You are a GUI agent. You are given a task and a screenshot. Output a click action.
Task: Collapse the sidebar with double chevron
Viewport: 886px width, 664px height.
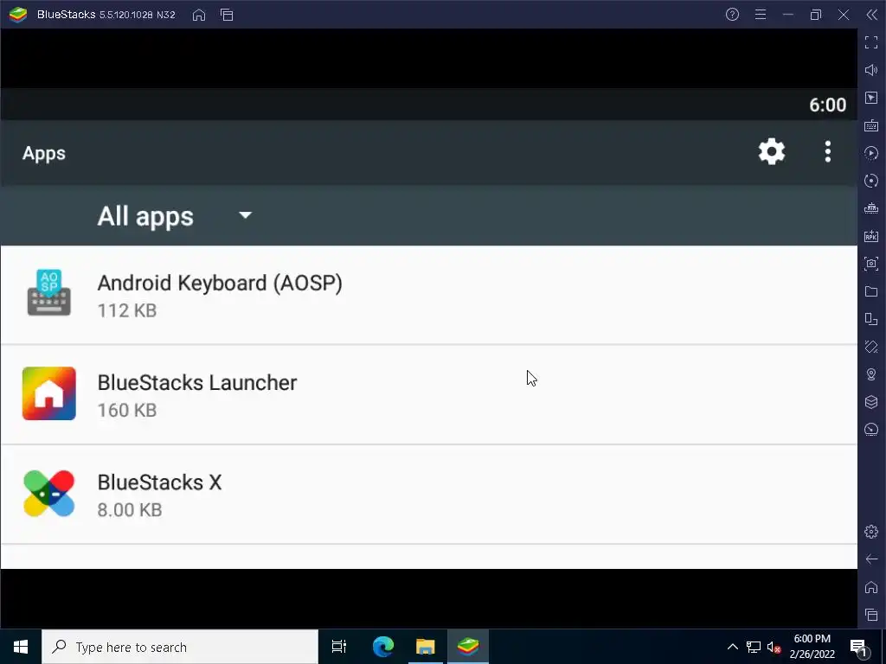(x=872, y=15)
